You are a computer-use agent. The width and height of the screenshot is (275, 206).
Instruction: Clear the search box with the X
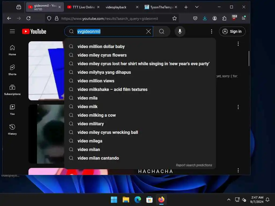pos(148,32)
